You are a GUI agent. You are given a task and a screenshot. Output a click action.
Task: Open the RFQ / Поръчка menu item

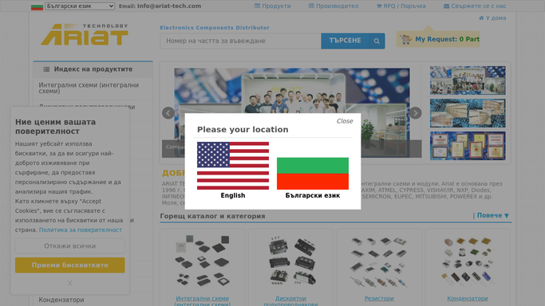(x=401, y=6)
